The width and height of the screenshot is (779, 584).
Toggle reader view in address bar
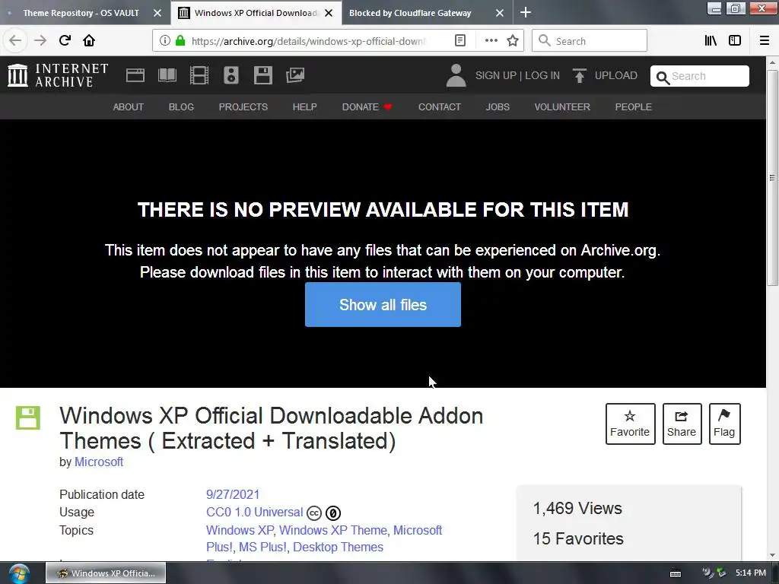click(x=460, y=41)
